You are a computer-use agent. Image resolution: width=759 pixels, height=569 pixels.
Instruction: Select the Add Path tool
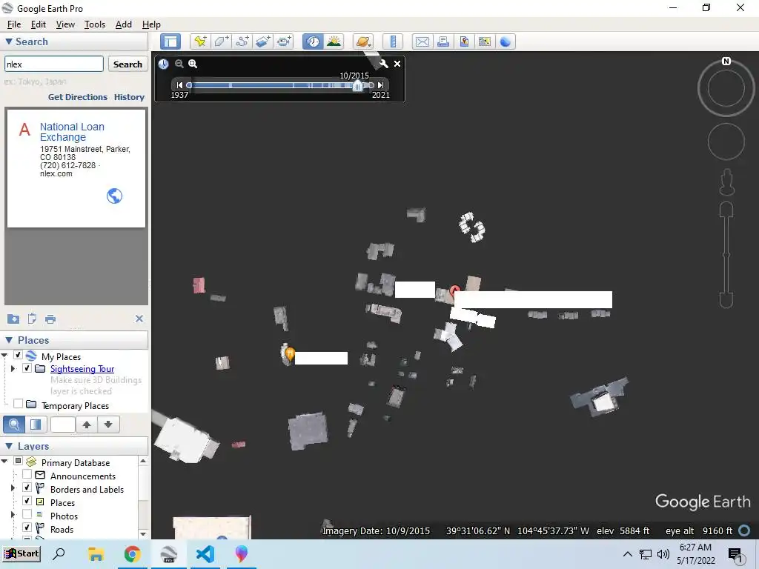(x=242, y=41)
